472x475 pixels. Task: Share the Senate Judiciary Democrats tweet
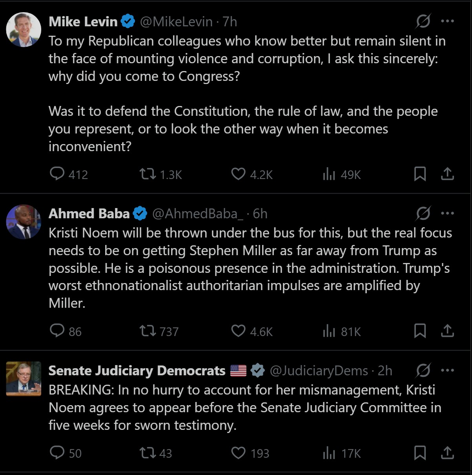pyautogui.click(x=447, y=453)
